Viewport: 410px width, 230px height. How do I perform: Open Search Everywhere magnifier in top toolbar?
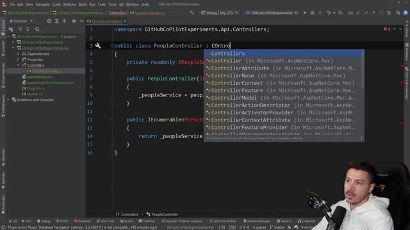tap(398, 13)
